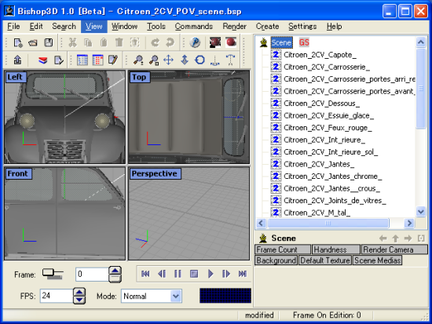Click the Handness property button

336,249
